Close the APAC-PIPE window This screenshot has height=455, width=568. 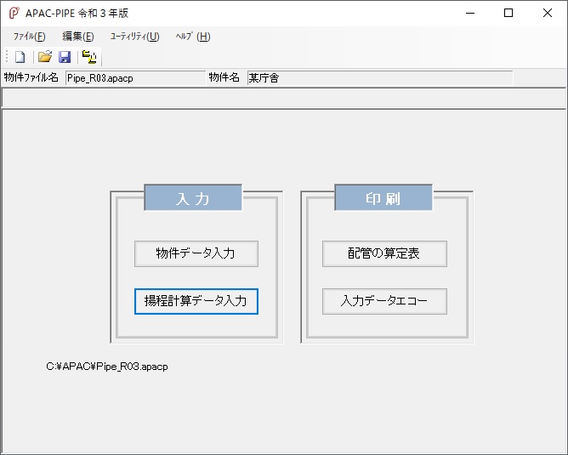pos(548,13)
